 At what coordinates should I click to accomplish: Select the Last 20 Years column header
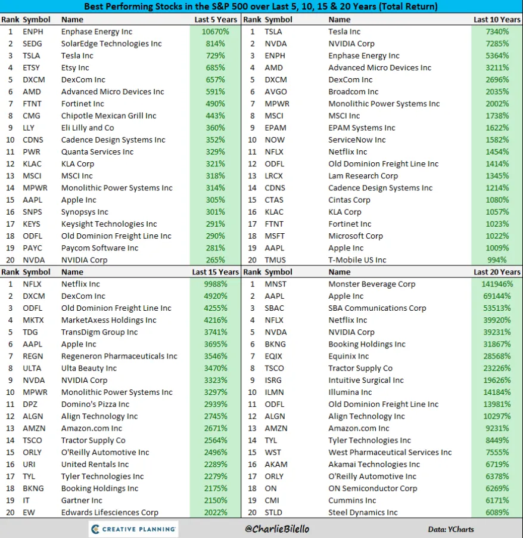(x=497, y=272)
